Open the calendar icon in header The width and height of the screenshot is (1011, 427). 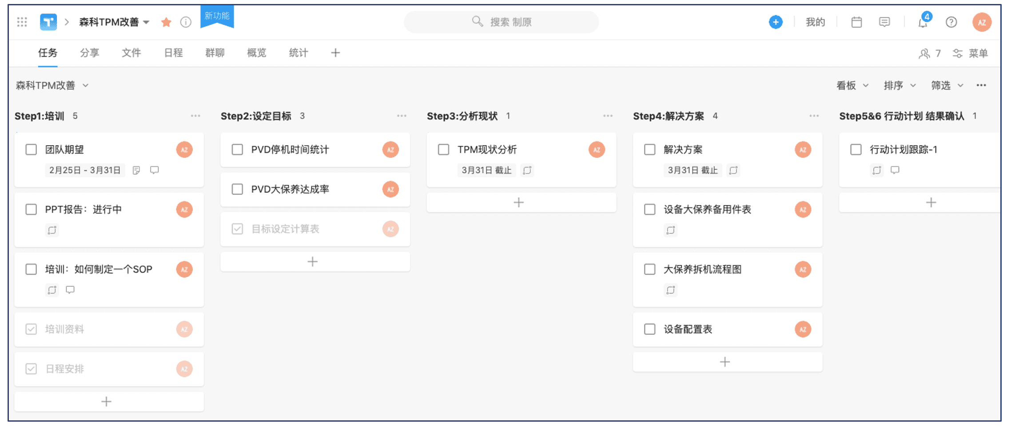pos(856,22)
